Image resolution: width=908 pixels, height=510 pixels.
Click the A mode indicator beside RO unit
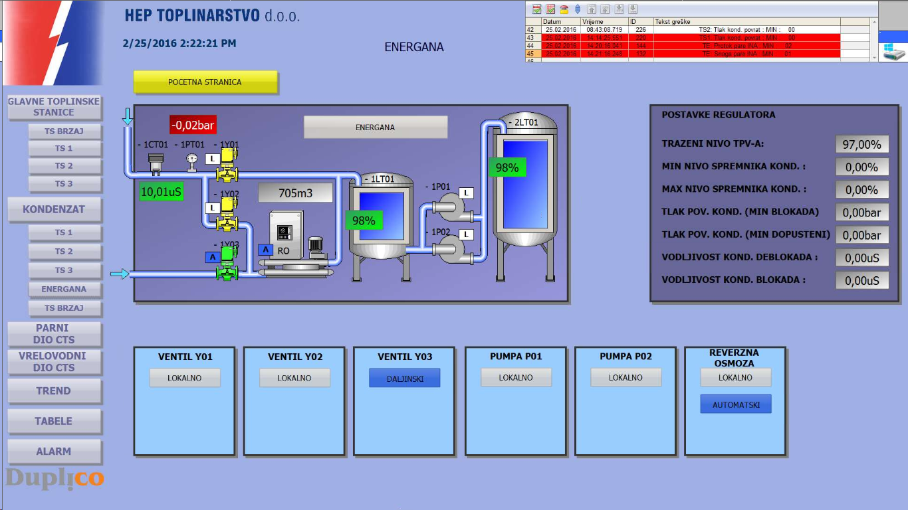click(x=265, y=250)
